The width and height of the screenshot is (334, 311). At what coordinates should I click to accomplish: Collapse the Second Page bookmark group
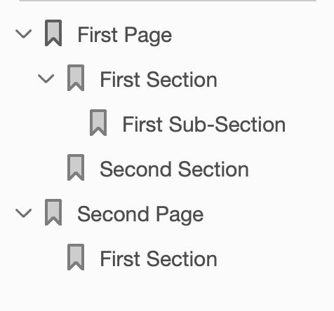(x=23, y=213)
